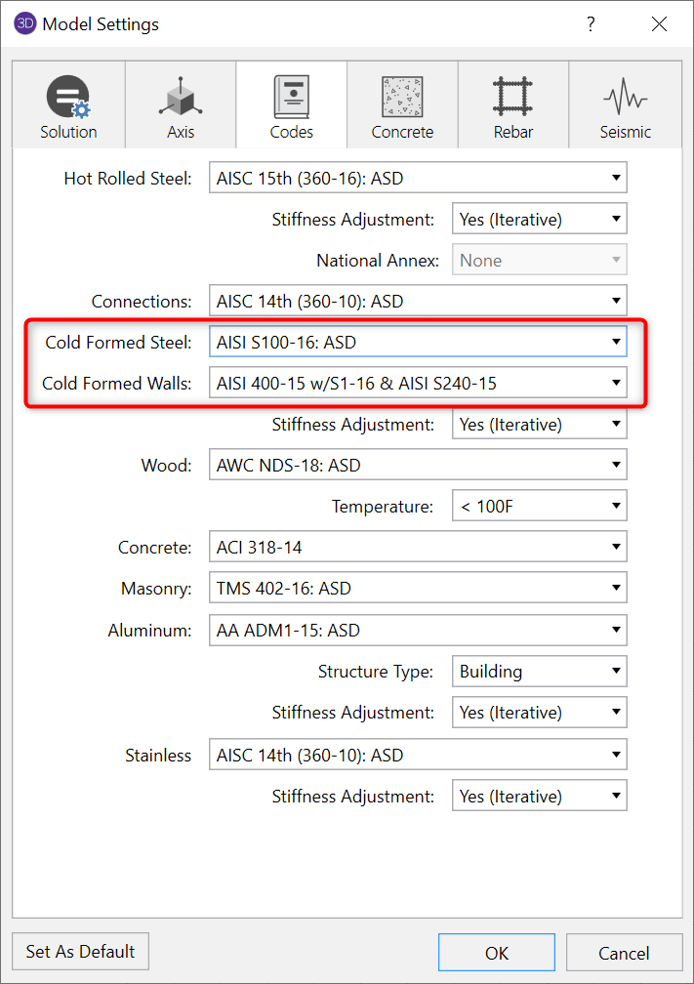Open the Aluminum Structure Type dropdown
The width and height of the screenshot is (694, 984).
pos(539,672)
